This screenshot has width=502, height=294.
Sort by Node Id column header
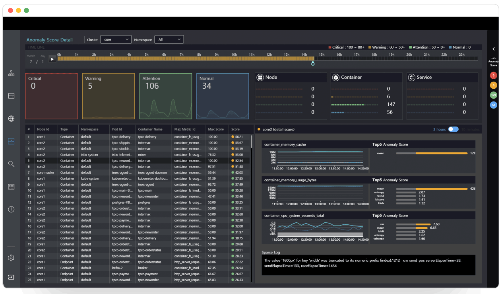click(x=43, y=129)
